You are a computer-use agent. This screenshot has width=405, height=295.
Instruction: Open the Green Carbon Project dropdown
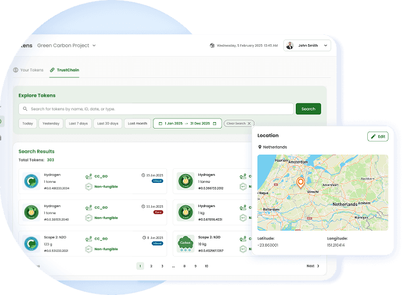(66, 45)
